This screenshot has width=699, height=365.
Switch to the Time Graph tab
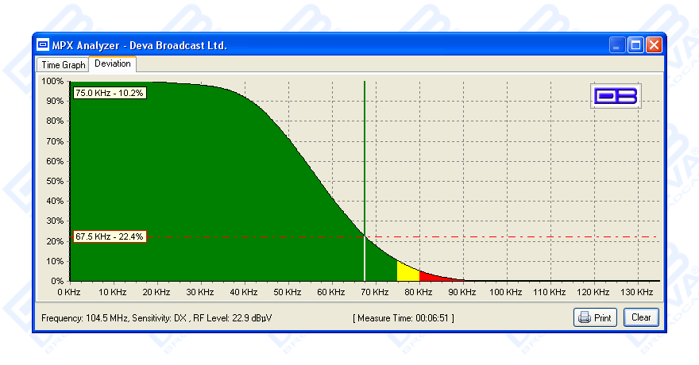click(63, 65)
